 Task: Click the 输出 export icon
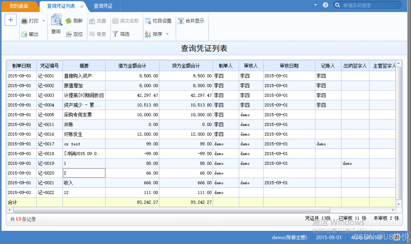[x=24, y=34]
